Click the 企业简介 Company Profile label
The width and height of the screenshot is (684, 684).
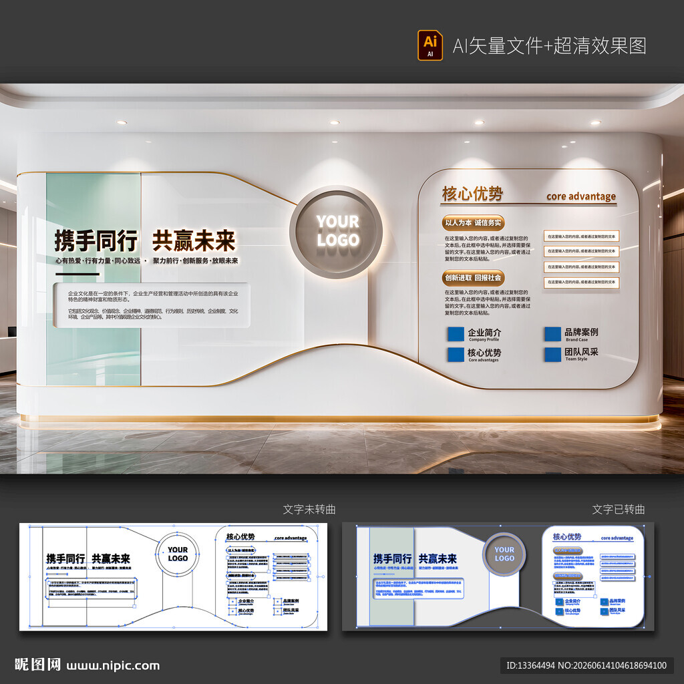(x=484, y=334)
